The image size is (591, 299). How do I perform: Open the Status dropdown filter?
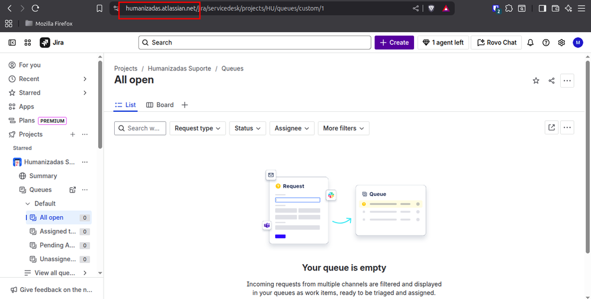pyautogui.click(x=247, y=128)
